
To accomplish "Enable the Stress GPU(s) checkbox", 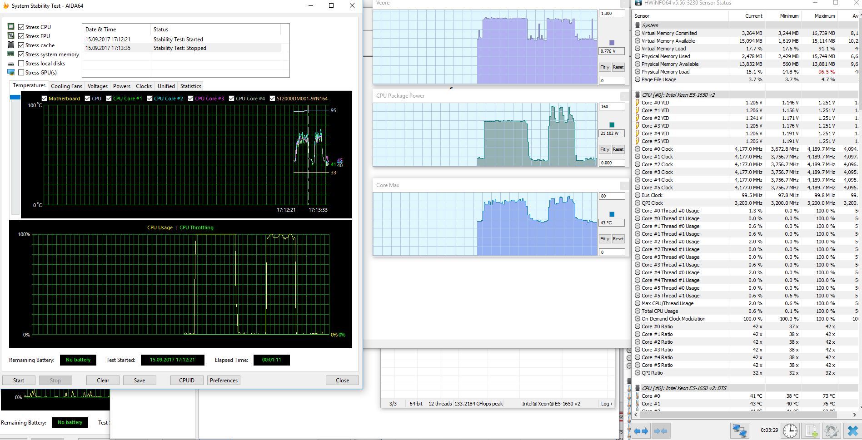I will coord(21,72).
